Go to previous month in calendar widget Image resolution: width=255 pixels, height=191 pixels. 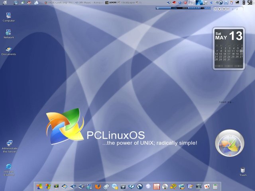(x=219, y=66)
